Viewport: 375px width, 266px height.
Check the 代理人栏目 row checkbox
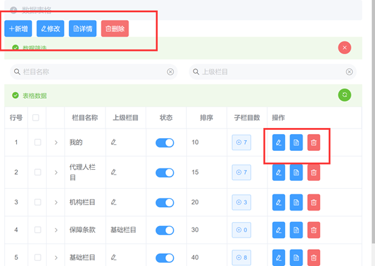pyautogui.click(x=38, y=172)
